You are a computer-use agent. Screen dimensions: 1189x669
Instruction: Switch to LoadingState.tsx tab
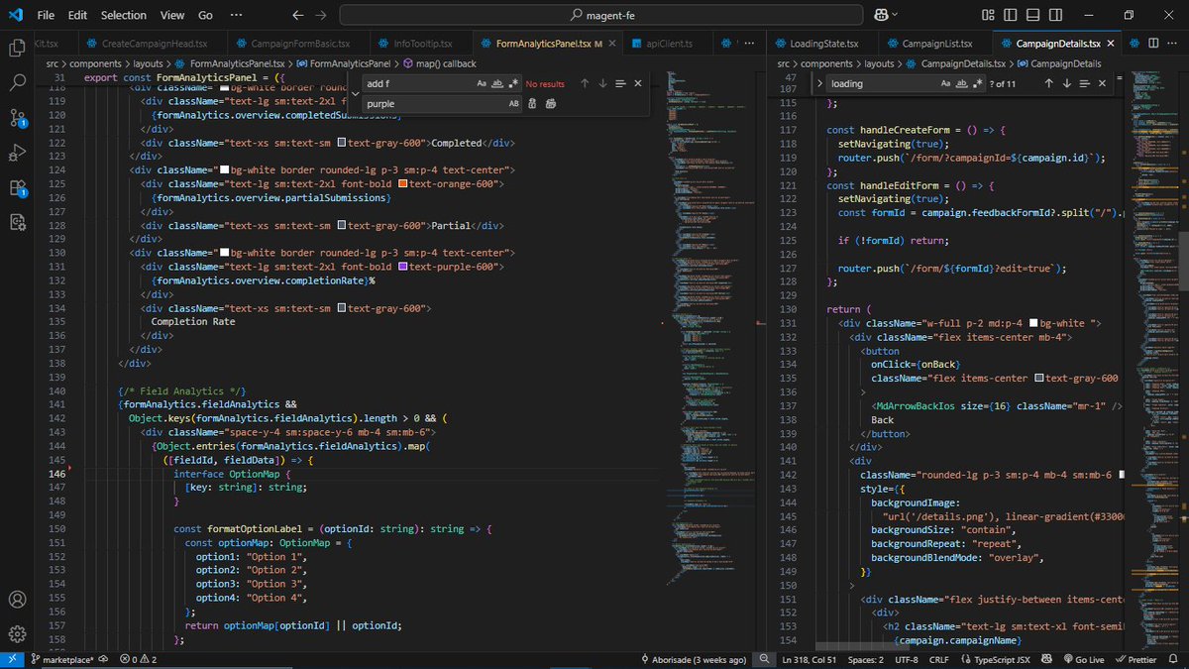coord(825,44)
